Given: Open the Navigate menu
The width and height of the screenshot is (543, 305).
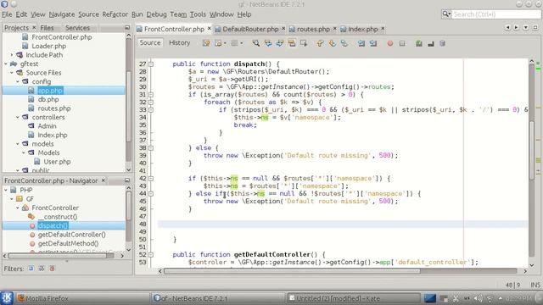Looking at the screenshot, I should (x=62, y=14).
